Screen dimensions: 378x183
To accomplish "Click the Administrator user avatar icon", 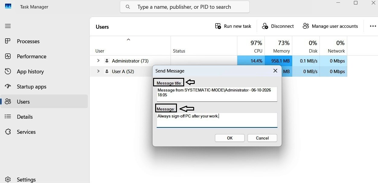I will click(107, 61).
